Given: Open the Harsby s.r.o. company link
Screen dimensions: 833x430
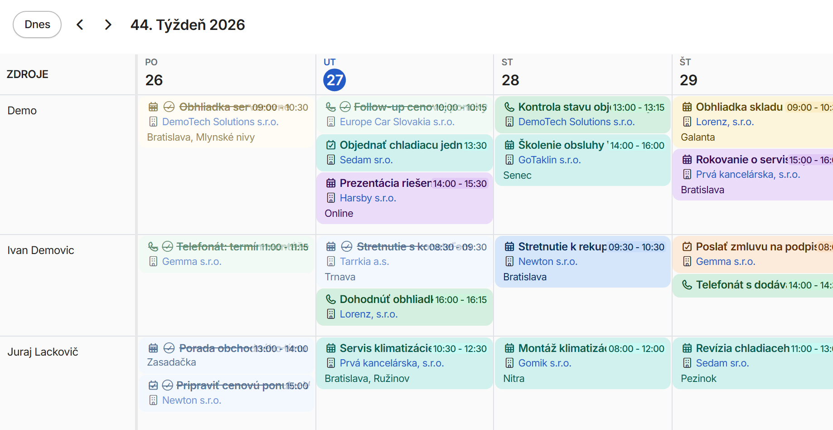Looking at the screenshot, I should (x=368, y=198).
